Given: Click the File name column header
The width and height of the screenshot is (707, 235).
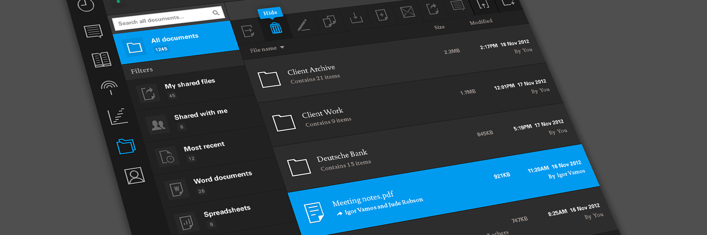Looking at the screenshot, I should (x=263, y=49).
